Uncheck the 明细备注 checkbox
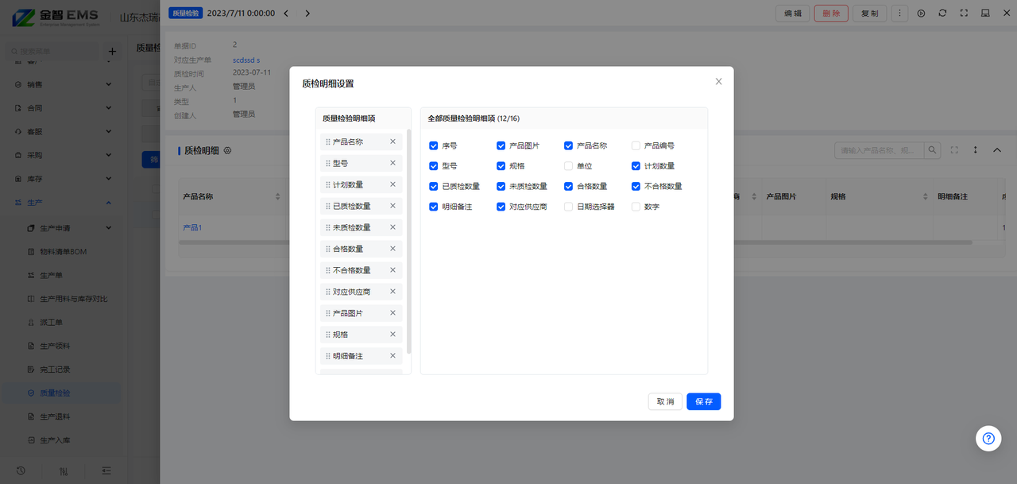1017x484 pixels. click(434, 207)
